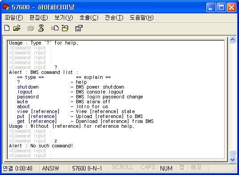Viewport: 239px width, 175px height.
Task: Click 'Intro for us' description
Action: pos(92,106)
